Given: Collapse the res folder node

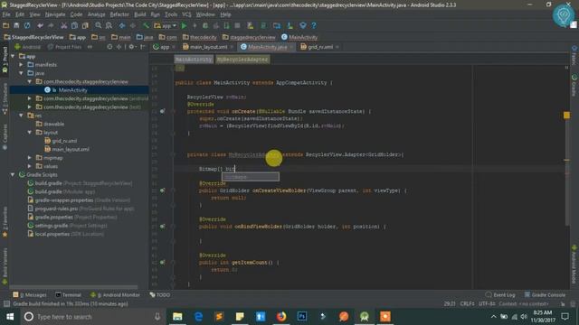Looking at the screenshot, I should pos(22,116).
